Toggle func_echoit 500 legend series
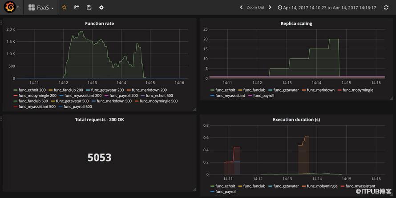The image size is (396, 198). click(x=158, y=96)
